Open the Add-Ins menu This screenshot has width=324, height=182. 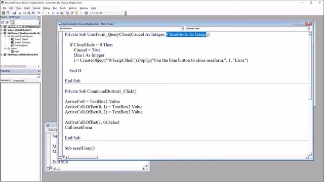[72, 8]
